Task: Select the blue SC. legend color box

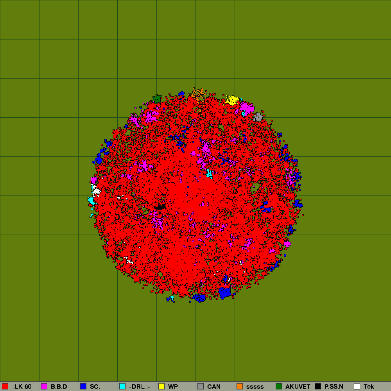Action: tap(83, 386)
